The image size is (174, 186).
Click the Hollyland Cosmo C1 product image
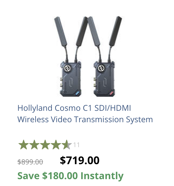coord(88,56)
